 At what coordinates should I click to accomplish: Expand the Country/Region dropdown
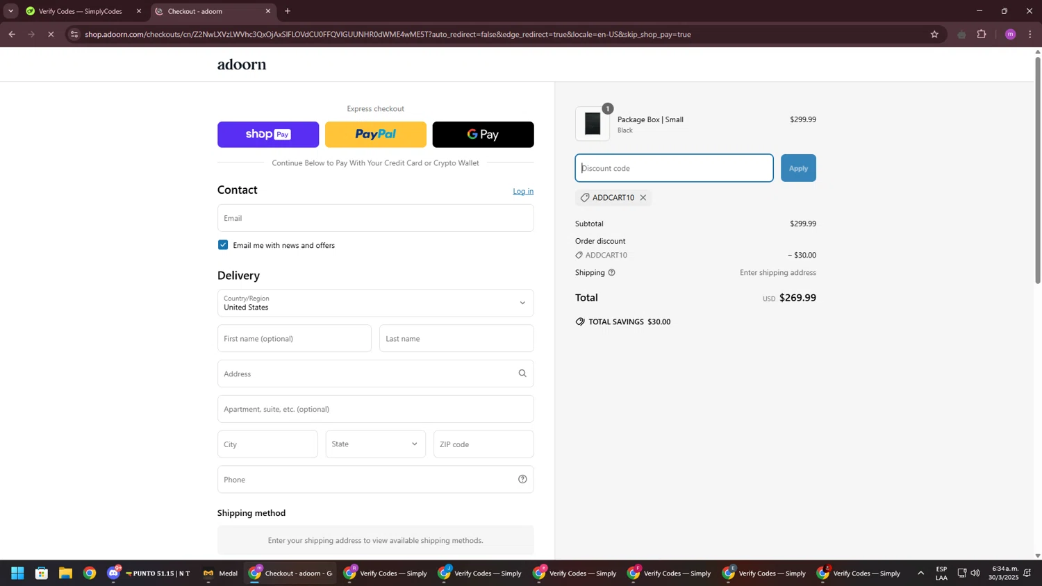[x=376, y=303]
